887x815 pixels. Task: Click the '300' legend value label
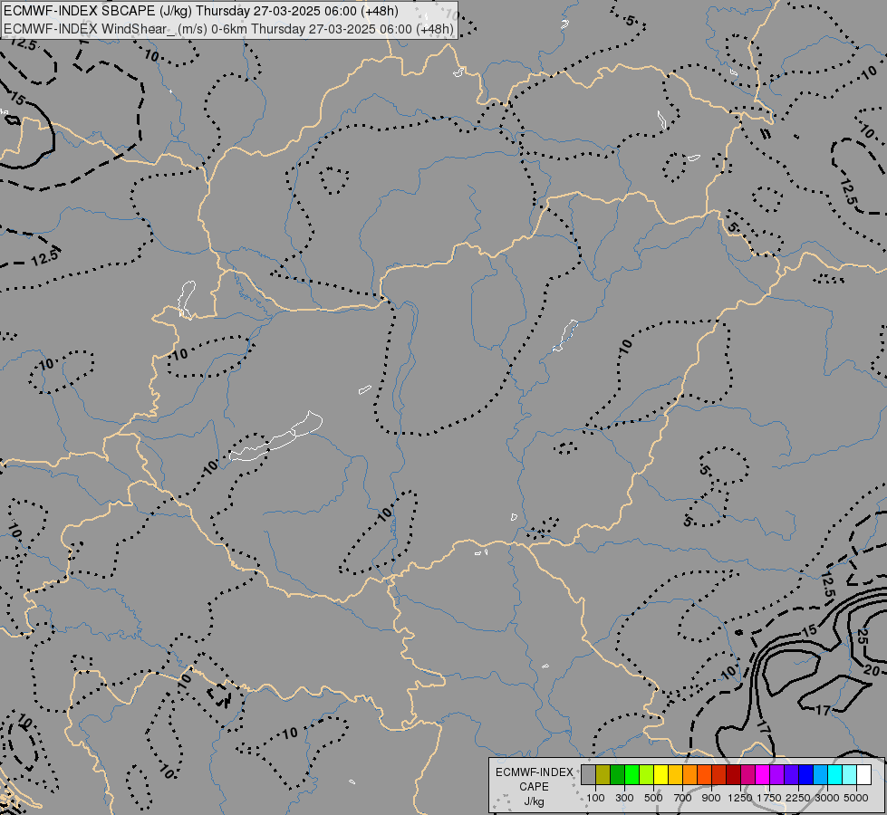(624, 798)
